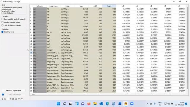This screenshot has height=107, width=190.
Task: Open Task View in the taskbar
Action: pos(70,104)
